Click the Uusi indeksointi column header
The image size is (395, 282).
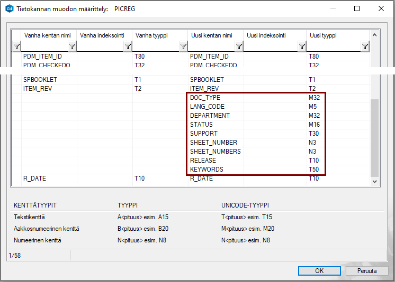click(x=266, y=35)
